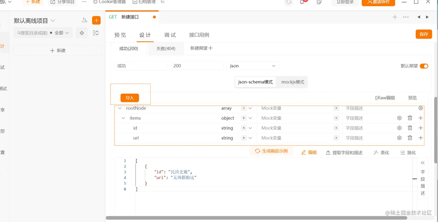Screen dimensions: 438x222
Task: Collapse the items tree node
Action: tap(123, 118)
